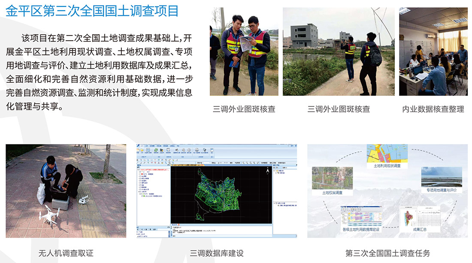This screenshot has width=472, height=263.
Task: Select the 各级土地利用数据库建设 diagram tile
Action: click(361, 219)
